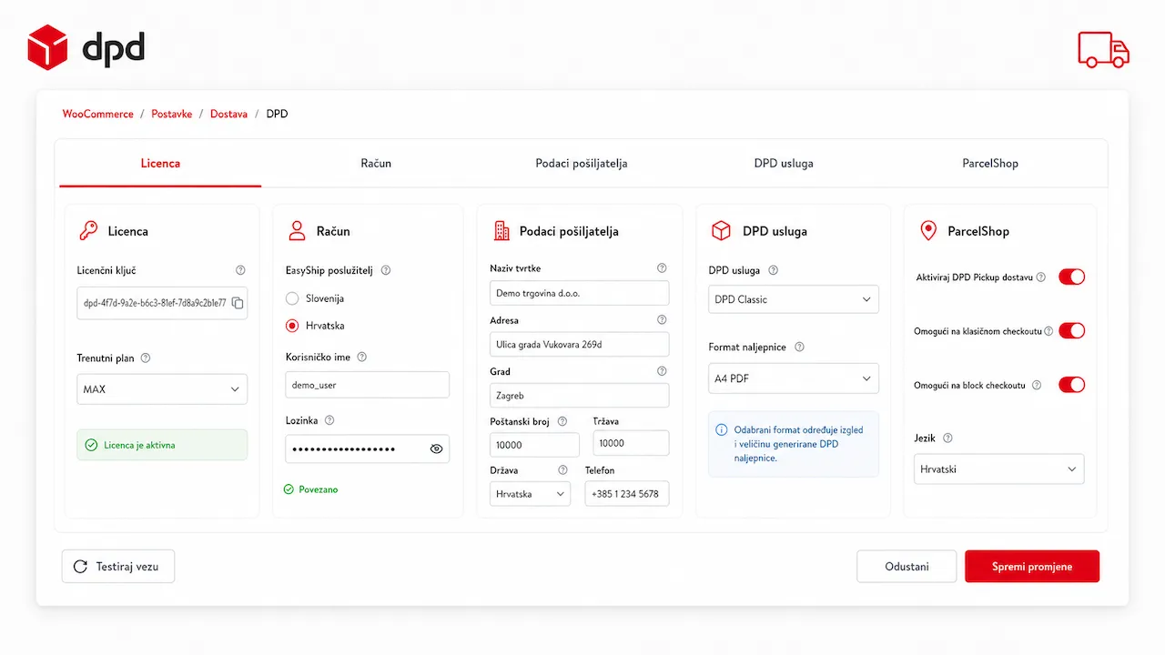Switch to the Licenca tab
Screen dimensions: 1165x655
160,164
